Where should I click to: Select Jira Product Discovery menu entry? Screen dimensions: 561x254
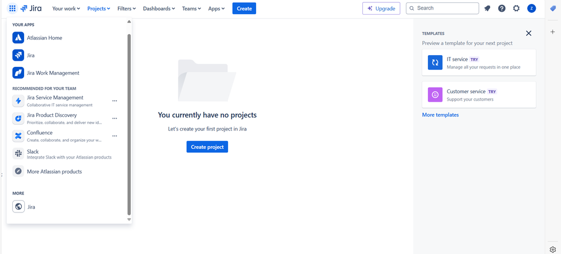66,118
